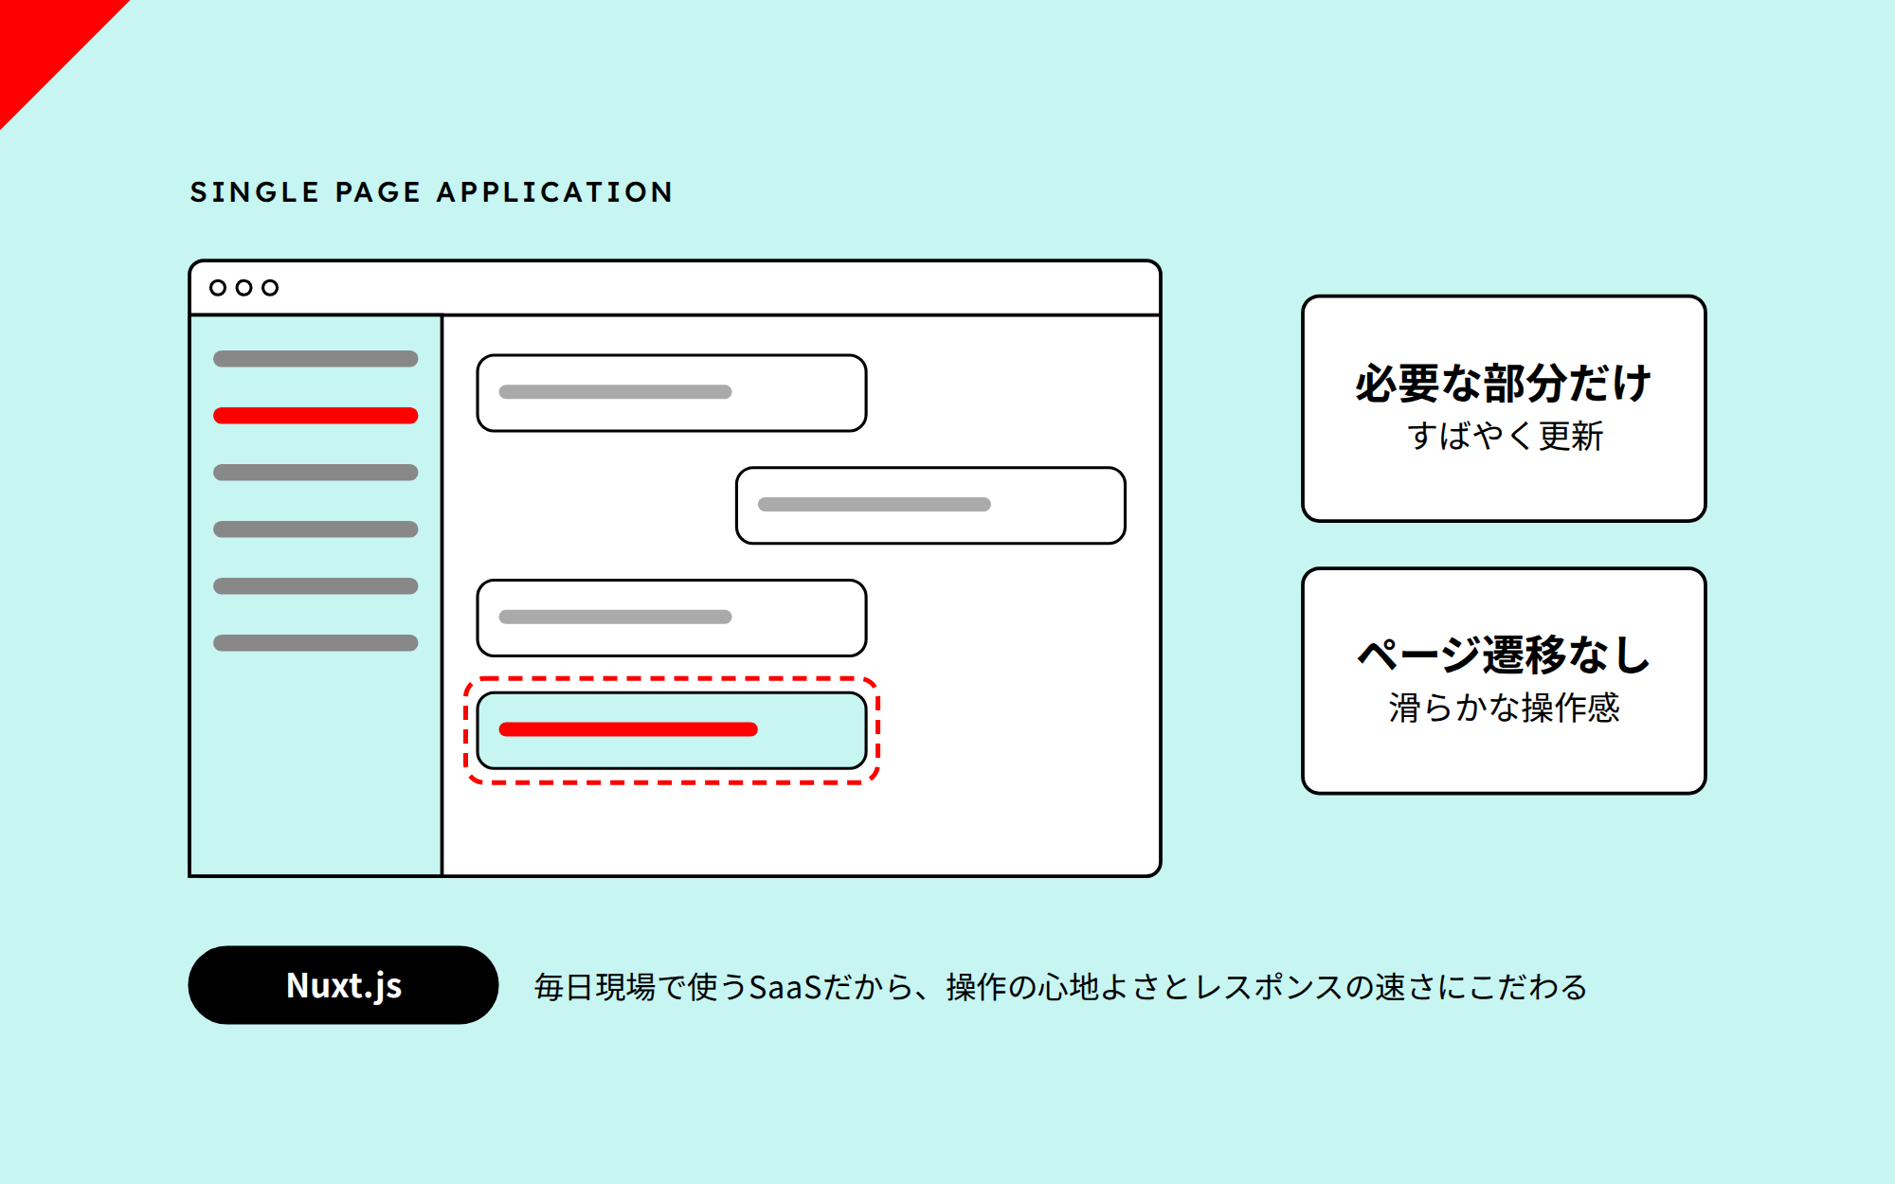Click the 必要な部分だけ info card
The image size is (1895, 1184).
click(x=1504, y=408)
